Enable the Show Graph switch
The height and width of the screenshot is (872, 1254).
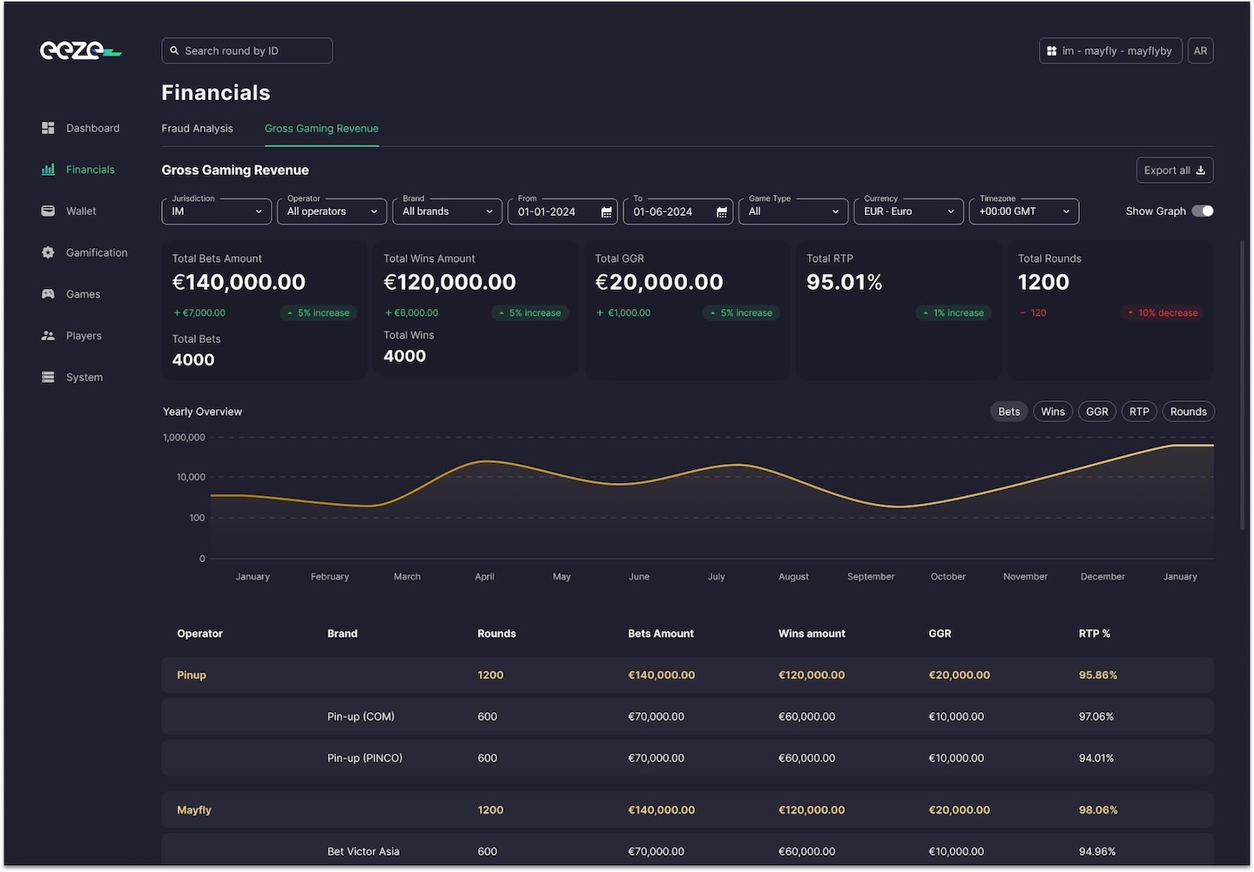1203,211
